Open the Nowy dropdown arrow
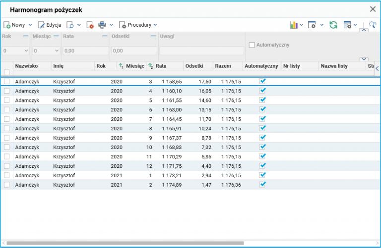This screenshot has height=248, width=381. (30, 25)
